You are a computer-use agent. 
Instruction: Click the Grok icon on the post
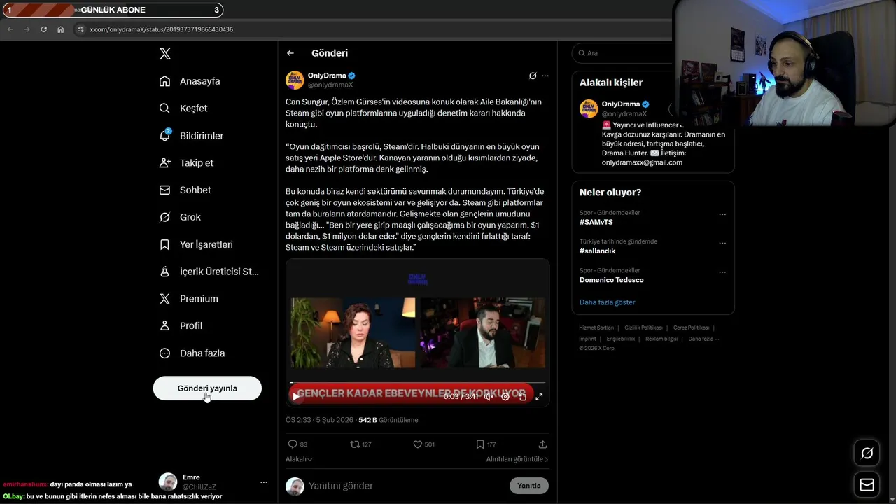533,76
